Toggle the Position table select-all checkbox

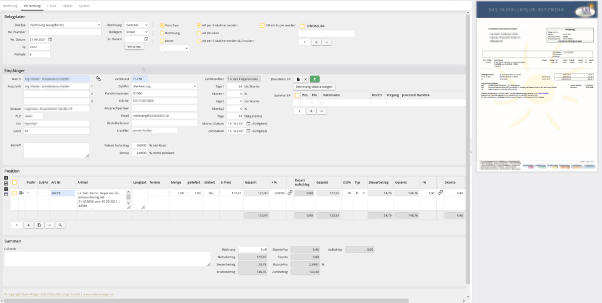click(x=15, y=183)
